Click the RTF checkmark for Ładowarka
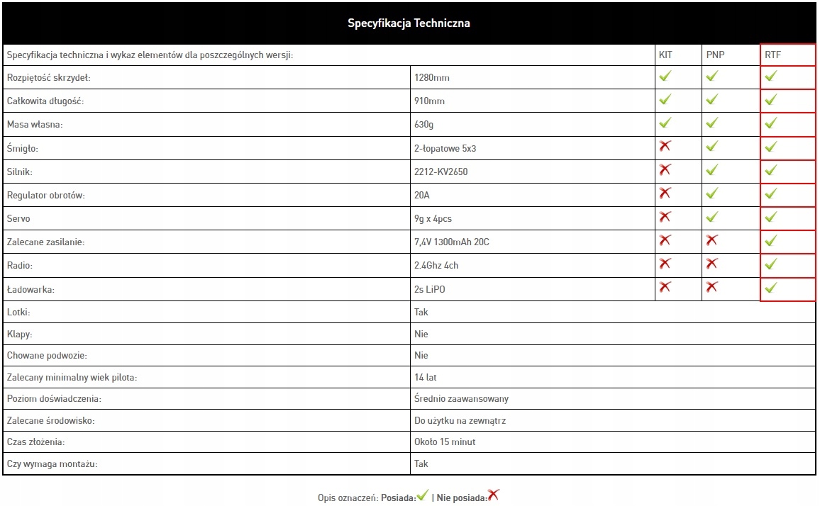The image size is (820, 506). point(771,288)
